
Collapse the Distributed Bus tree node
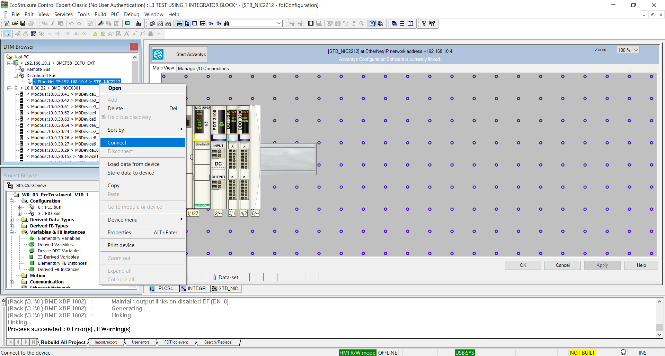(x=16, y=76)
